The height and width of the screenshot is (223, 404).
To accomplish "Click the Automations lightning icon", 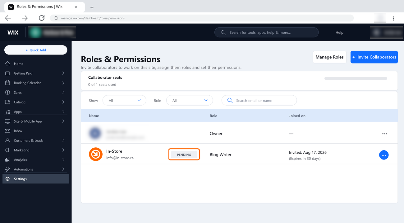I will click(x=8, y=169).
